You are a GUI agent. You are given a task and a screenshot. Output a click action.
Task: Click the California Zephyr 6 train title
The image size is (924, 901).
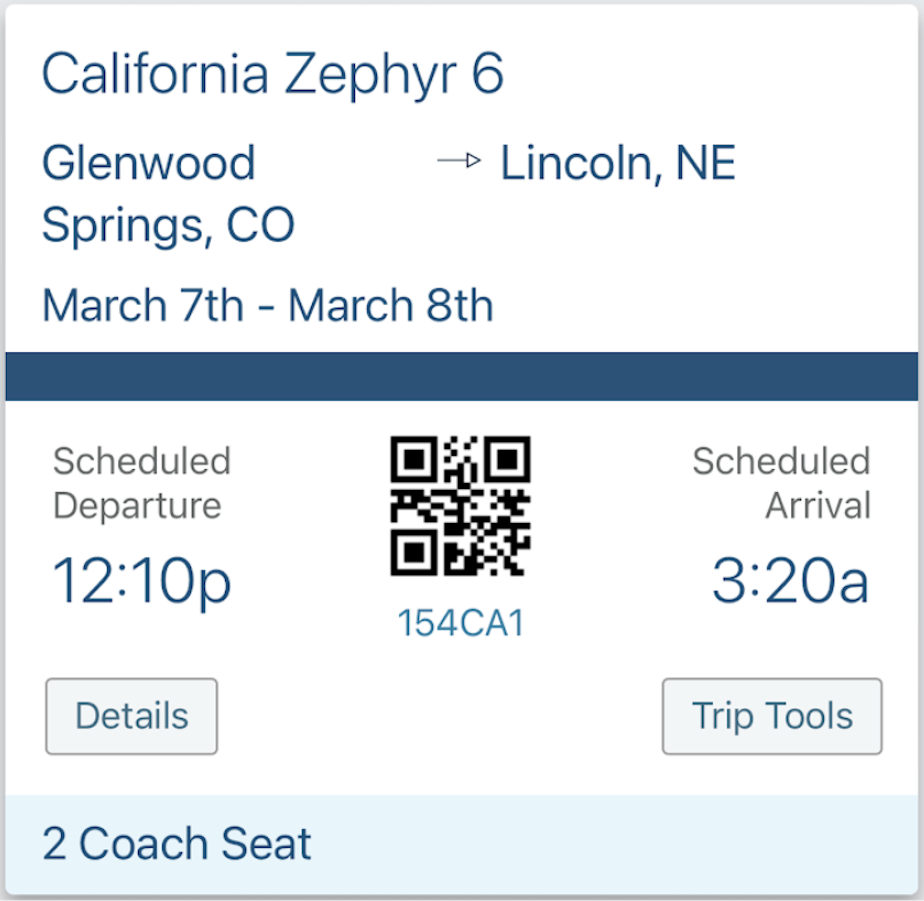click(273, 74)
